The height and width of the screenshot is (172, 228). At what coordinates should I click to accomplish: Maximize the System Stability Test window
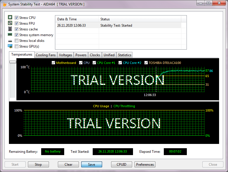208,3
